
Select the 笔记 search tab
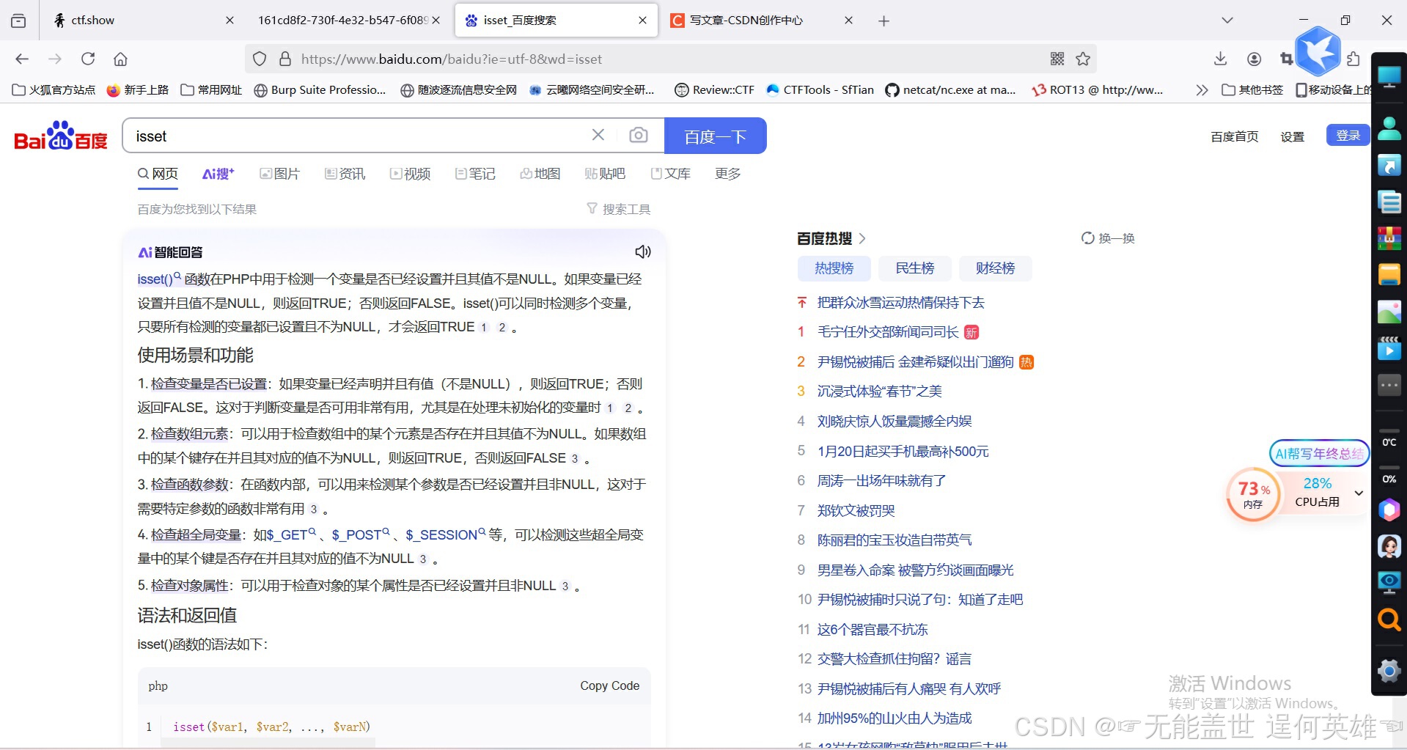click(475, 174)
